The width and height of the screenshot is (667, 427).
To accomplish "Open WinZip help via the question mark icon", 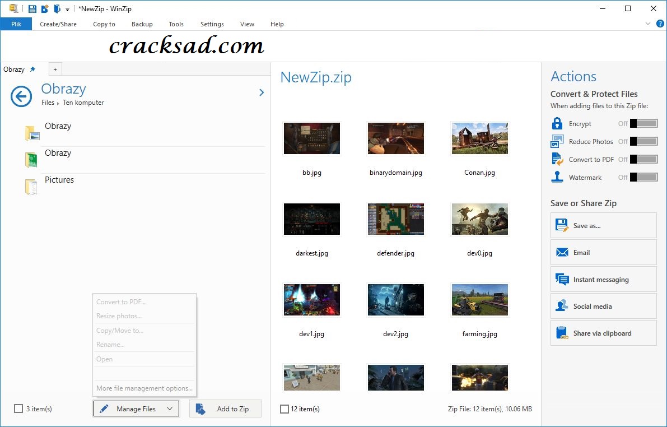I will click(x=660, y=24).
